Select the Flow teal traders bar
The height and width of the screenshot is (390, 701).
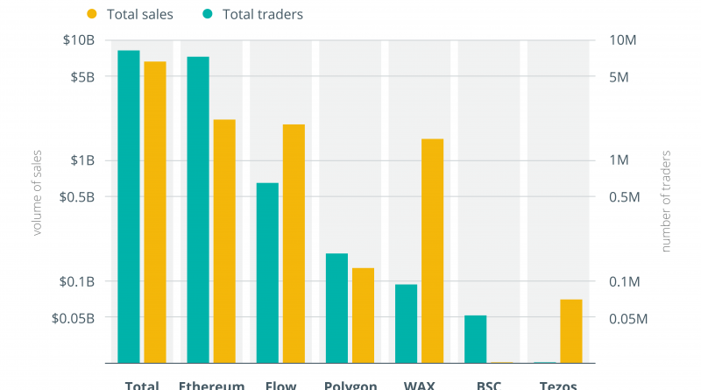pyautogui.click(x=267, y=273)
